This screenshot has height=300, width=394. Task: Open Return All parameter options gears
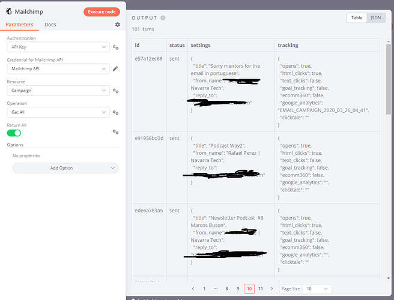coord(115,132)
